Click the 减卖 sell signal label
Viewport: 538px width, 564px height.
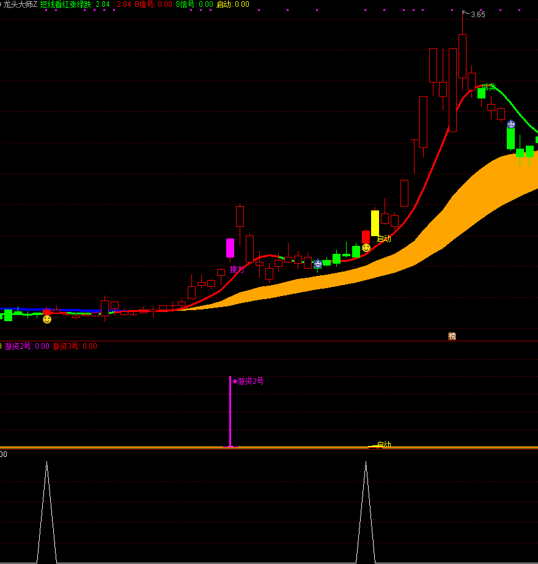pyautogui.click(x=487, y=87)
